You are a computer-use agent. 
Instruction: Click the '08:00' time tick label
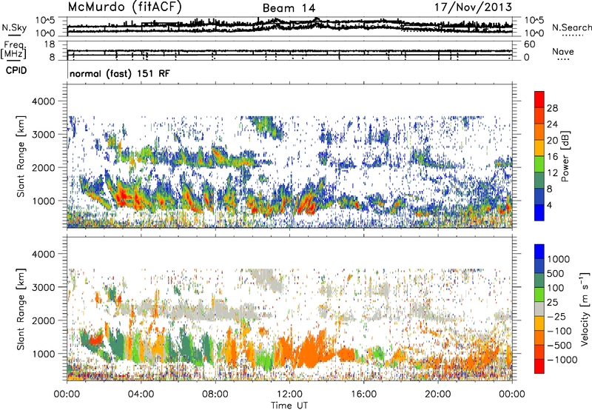coord(215,394)
